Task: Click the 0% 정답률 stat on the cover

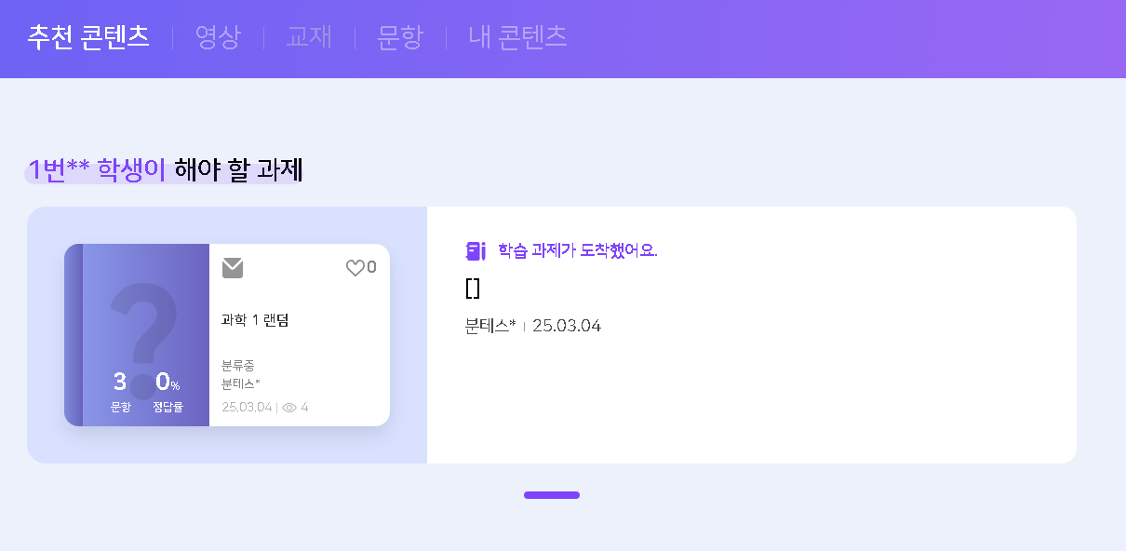Action: (x=168, y=389)
